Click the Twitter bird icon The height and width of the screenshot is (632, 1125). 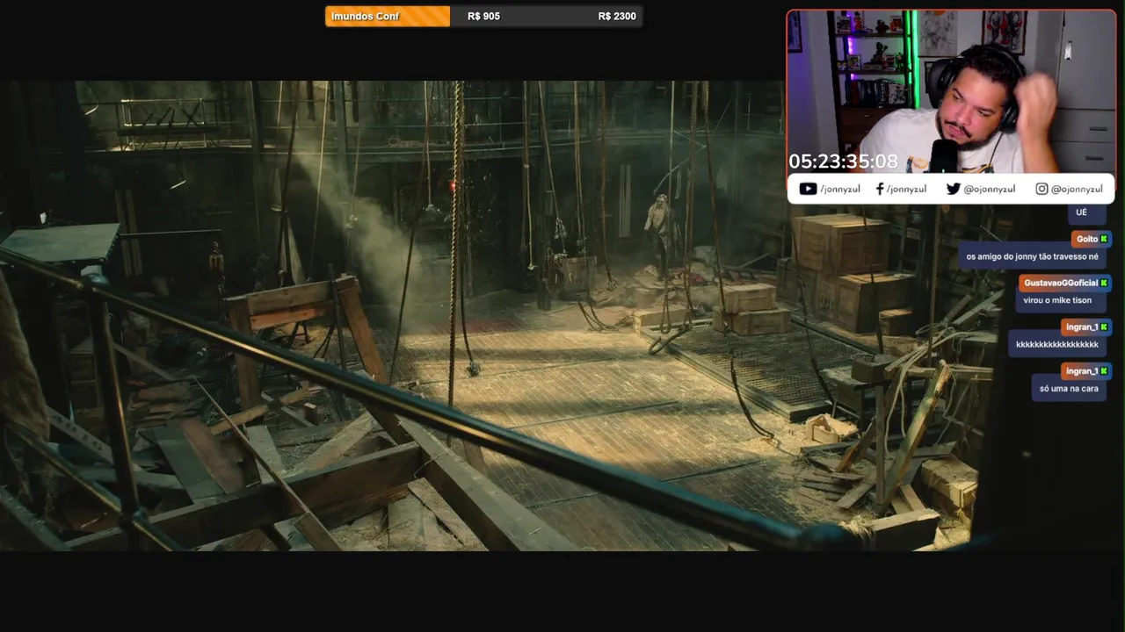click(953, 189)
